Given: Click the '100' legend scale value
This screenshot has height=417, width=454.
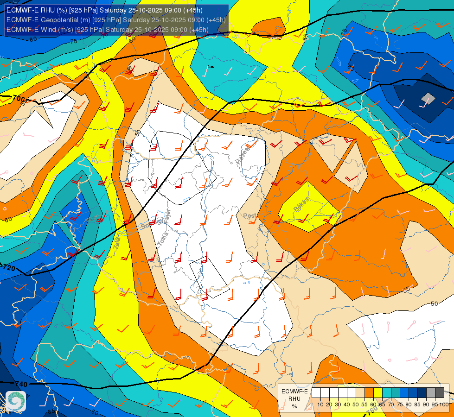Looking at the screenshot, I should tap(444, 404).
